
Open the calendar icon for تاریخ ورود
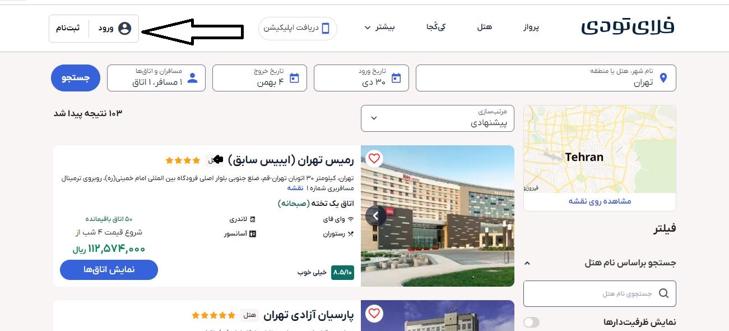(396, 78)
